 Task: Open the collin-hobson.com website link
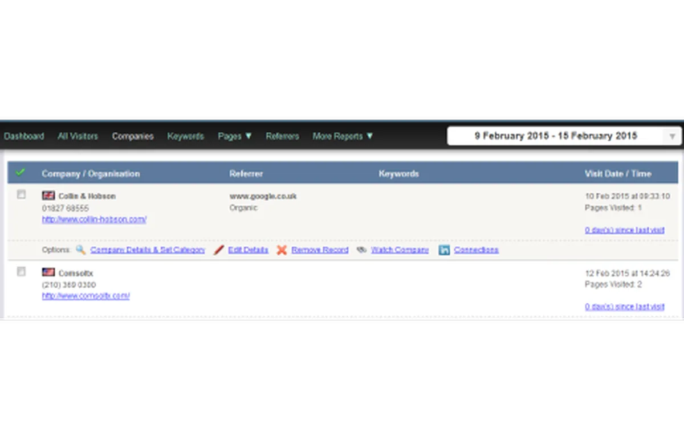(94, 219)
